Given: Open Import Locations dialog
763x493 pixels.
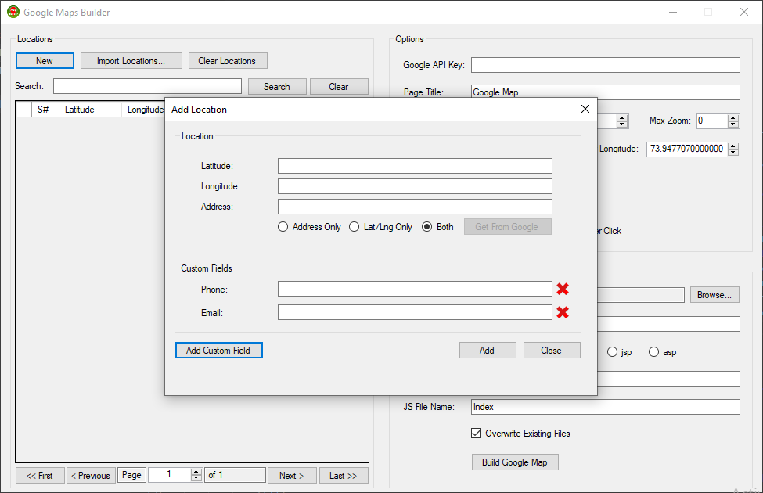Looking at the screenshot, I should [131, 60].
